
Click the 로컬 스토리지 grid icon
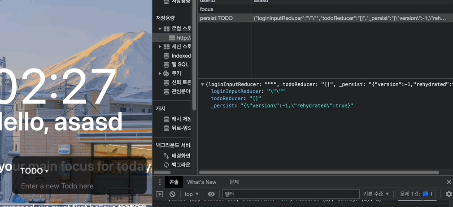pos(166,29)
